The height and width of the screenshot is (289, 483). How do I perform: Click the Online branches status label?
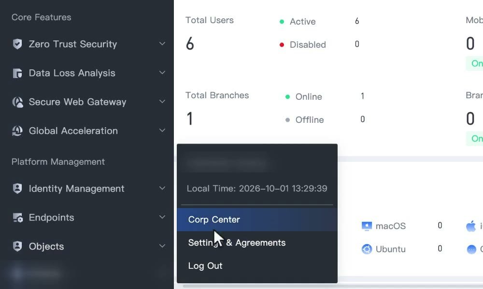(x=309, y=97)
